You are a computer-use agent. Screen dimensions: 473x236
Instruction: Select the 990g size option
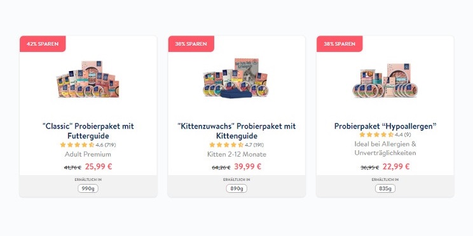(88, 189)
